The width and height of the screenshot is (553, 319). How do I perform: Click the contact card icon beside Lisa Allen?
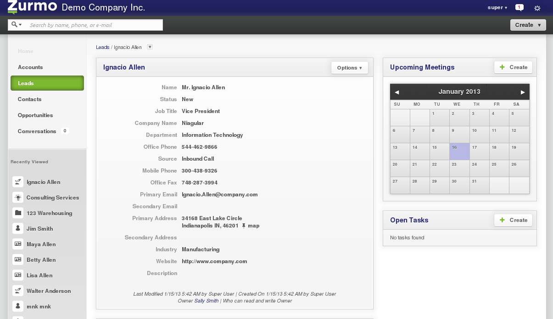(18, 275)
